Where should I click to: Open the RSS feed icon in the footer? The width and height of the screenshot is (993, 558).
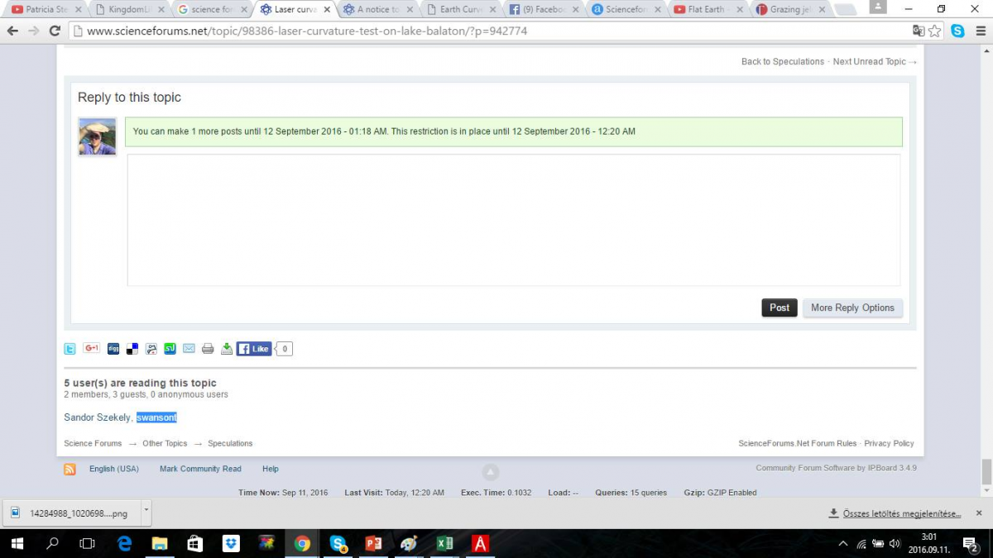coord(70,469)
